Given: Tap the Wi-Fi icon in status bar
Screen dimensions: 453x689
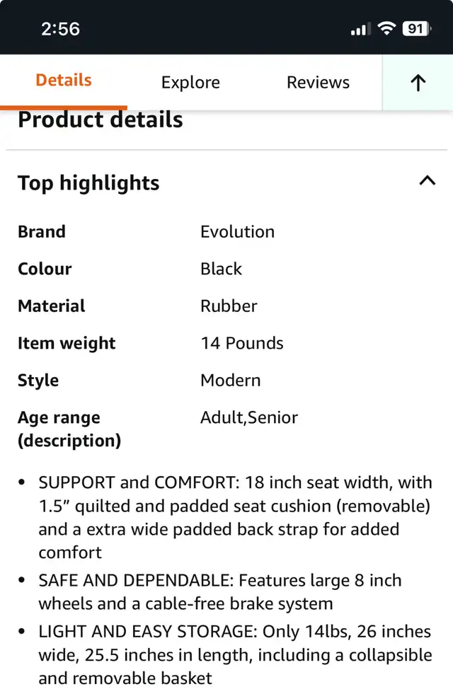Looking at the screenshot, I should 386,28.
